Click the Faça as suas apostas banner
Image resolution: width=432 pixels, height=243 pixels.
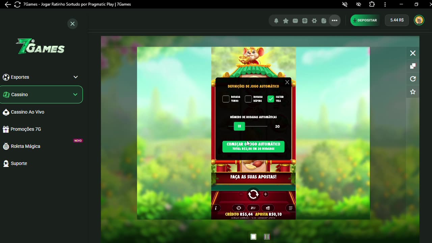253,177
